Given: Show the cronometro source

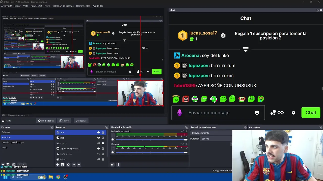Looking at the screenshot, I should [x=99, y=154].
